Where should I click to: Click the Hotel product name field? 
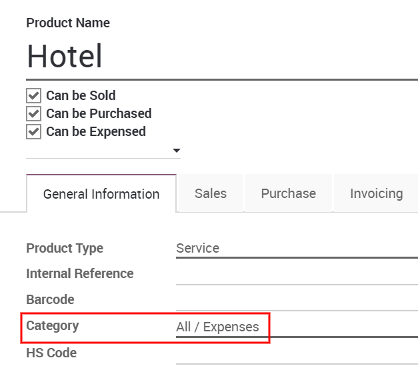[x=220, y=57]
